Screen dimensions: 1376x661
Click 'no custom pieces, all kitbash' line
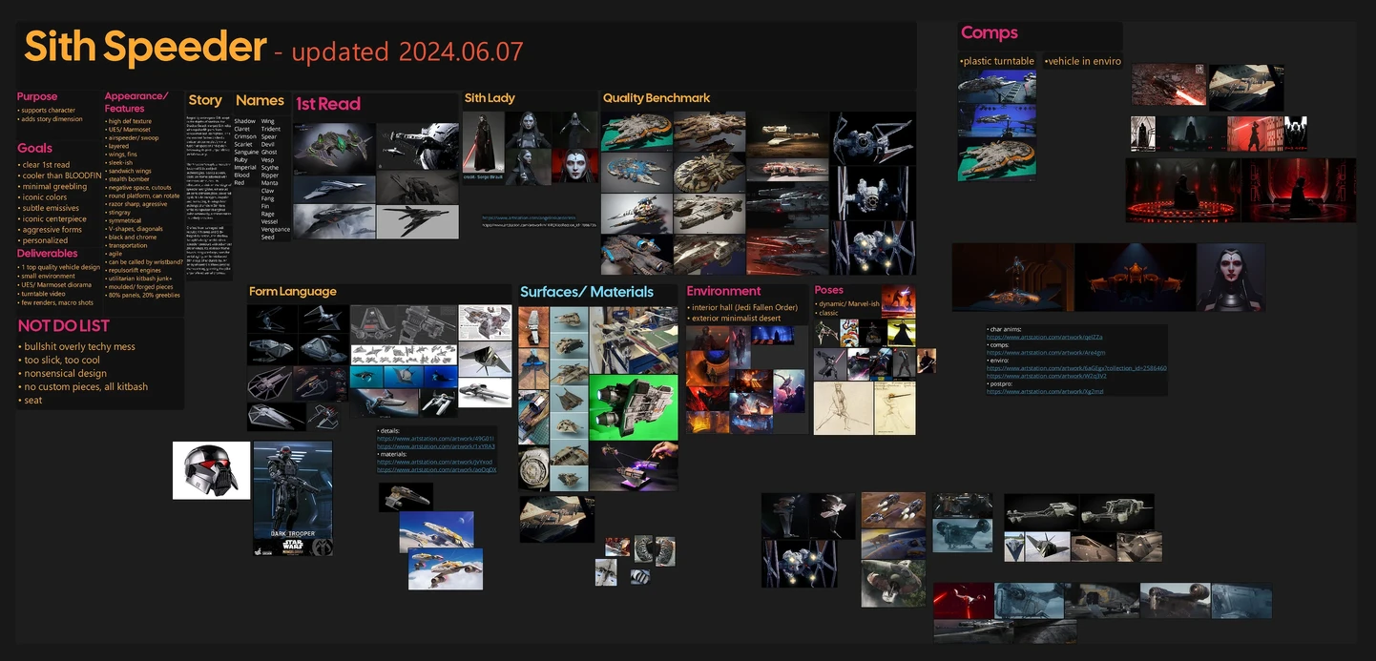point(86,387)
